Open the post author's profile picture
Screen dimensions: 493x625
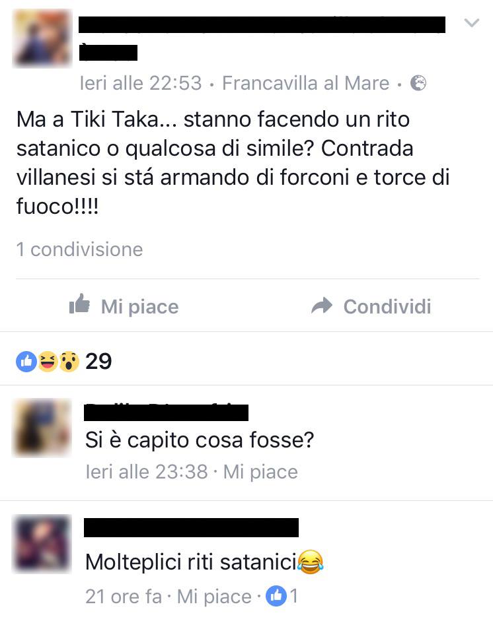coord(42,38)
